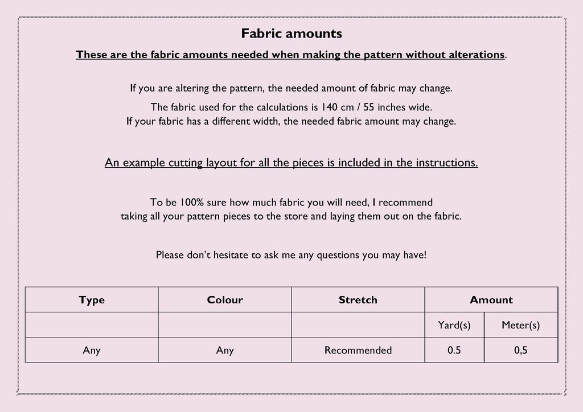583x412 pixels.
Task: Click the 'Recommended' stretch cell
Action: click(358, 351)
